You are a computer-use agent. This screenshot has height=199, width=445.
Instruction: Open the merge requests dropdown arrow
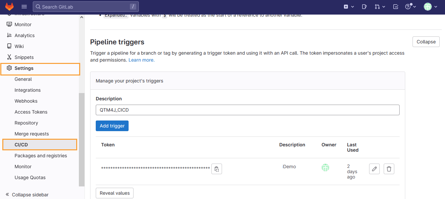[x=384, y=6]
